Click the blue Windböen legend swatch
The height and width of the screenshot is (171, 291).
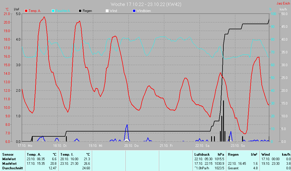[134, 11]
